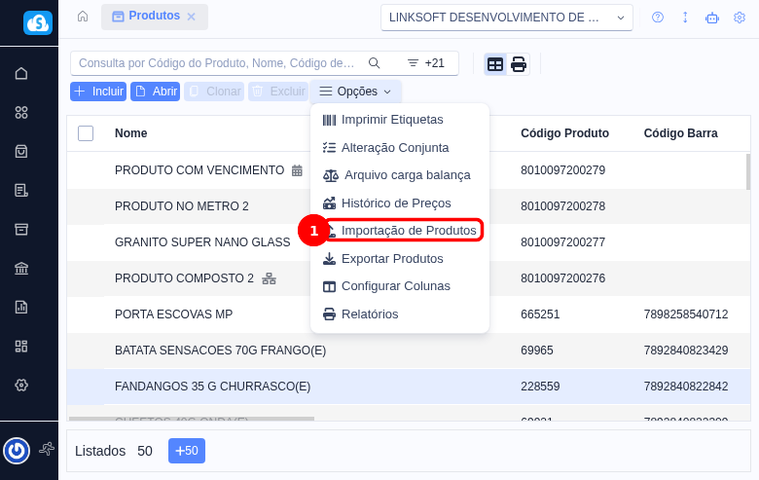Open the help question mark icon
Image resolution: width=759 pixels, height=480 pixels.
(x=658, y=18)
